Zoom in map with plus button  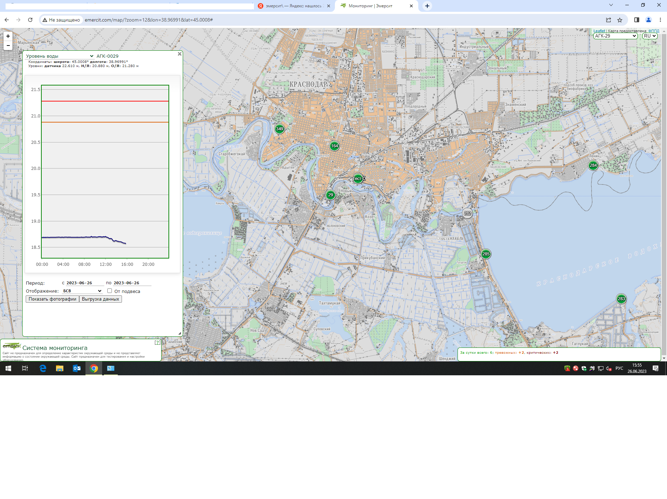click(8, 36)
